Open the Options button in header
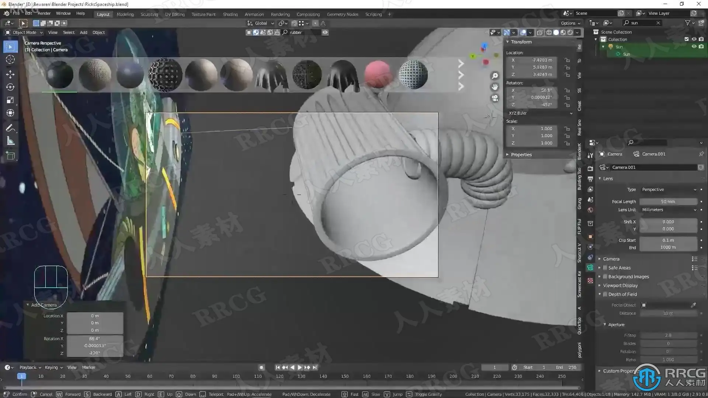This screenshot has width=708, height=398. pos(570,23)
